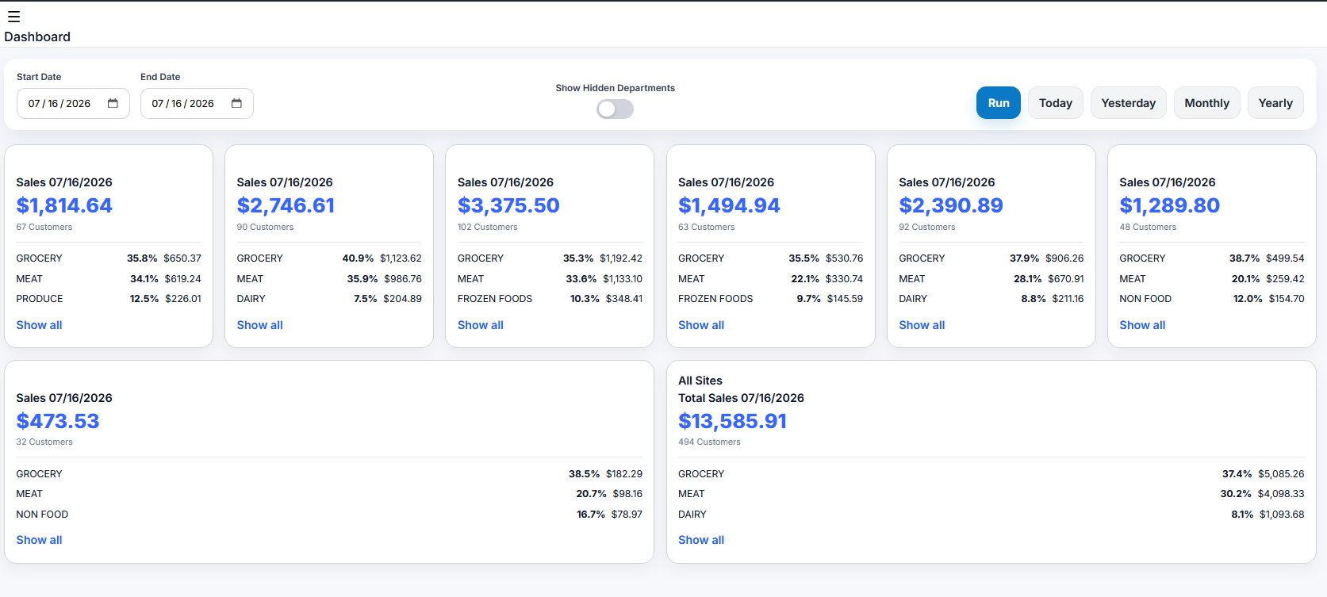This screenshot has width=1327, height=597.
Task: Show all departments in All Sites card
Action: [700, 540]
